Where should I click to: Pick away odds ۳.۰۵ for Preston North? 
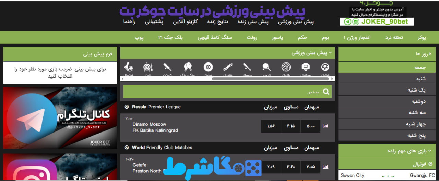tap(310, 167)
